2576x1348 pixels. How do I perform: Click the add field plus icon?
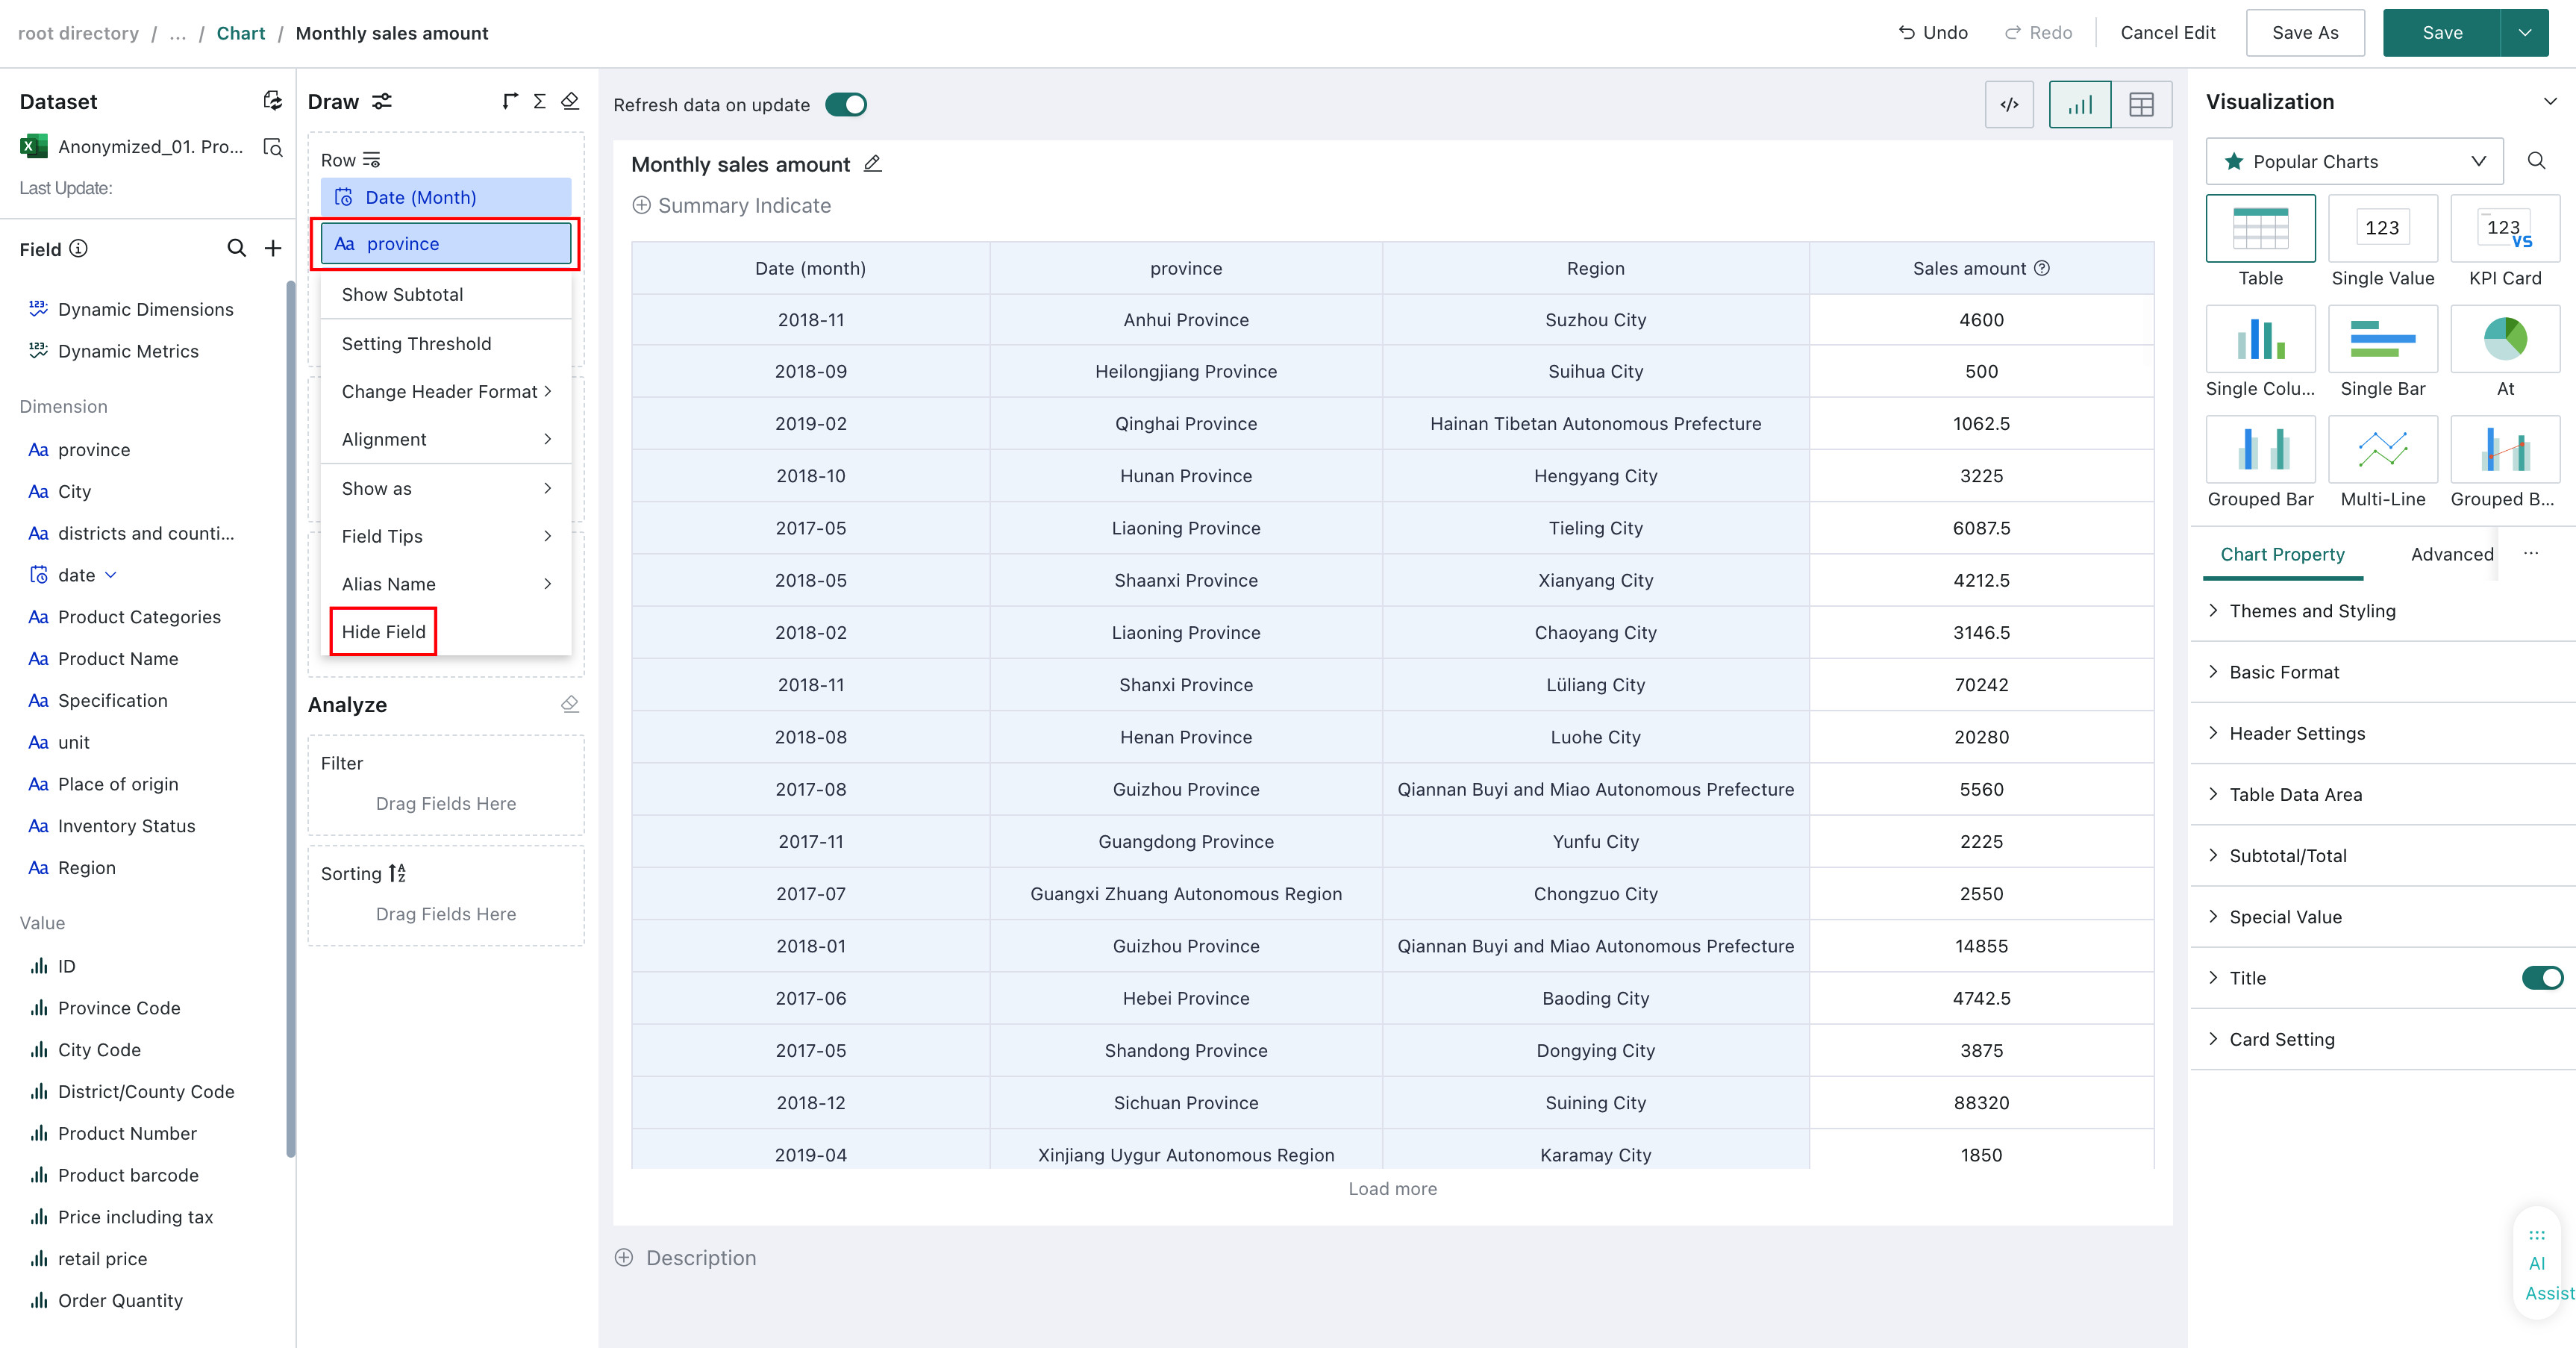point(273,248)
